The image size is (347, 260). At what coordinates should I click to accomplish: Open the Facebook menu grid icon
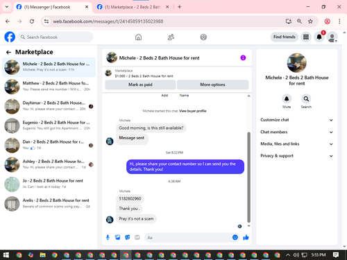(306, 37)
